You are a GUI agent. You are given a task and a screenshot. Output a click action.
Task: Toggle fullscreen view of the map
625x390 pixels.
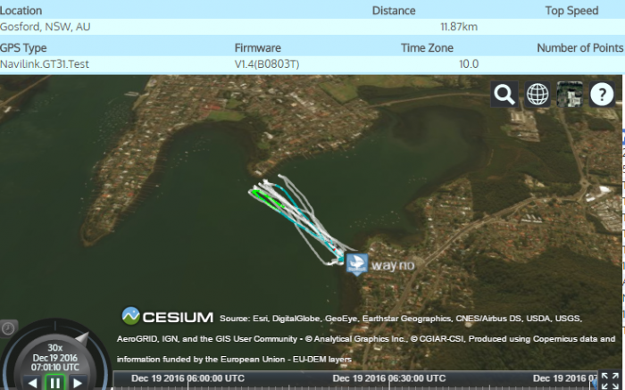coord(610,381)
